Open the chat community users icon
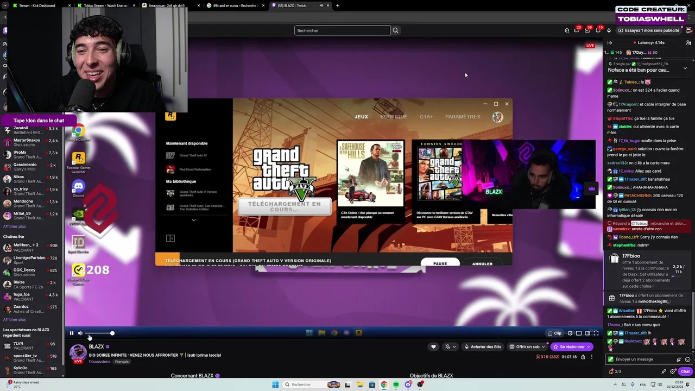Image resolution: width=695 pixels, height=391 pixels. point(688,42)
